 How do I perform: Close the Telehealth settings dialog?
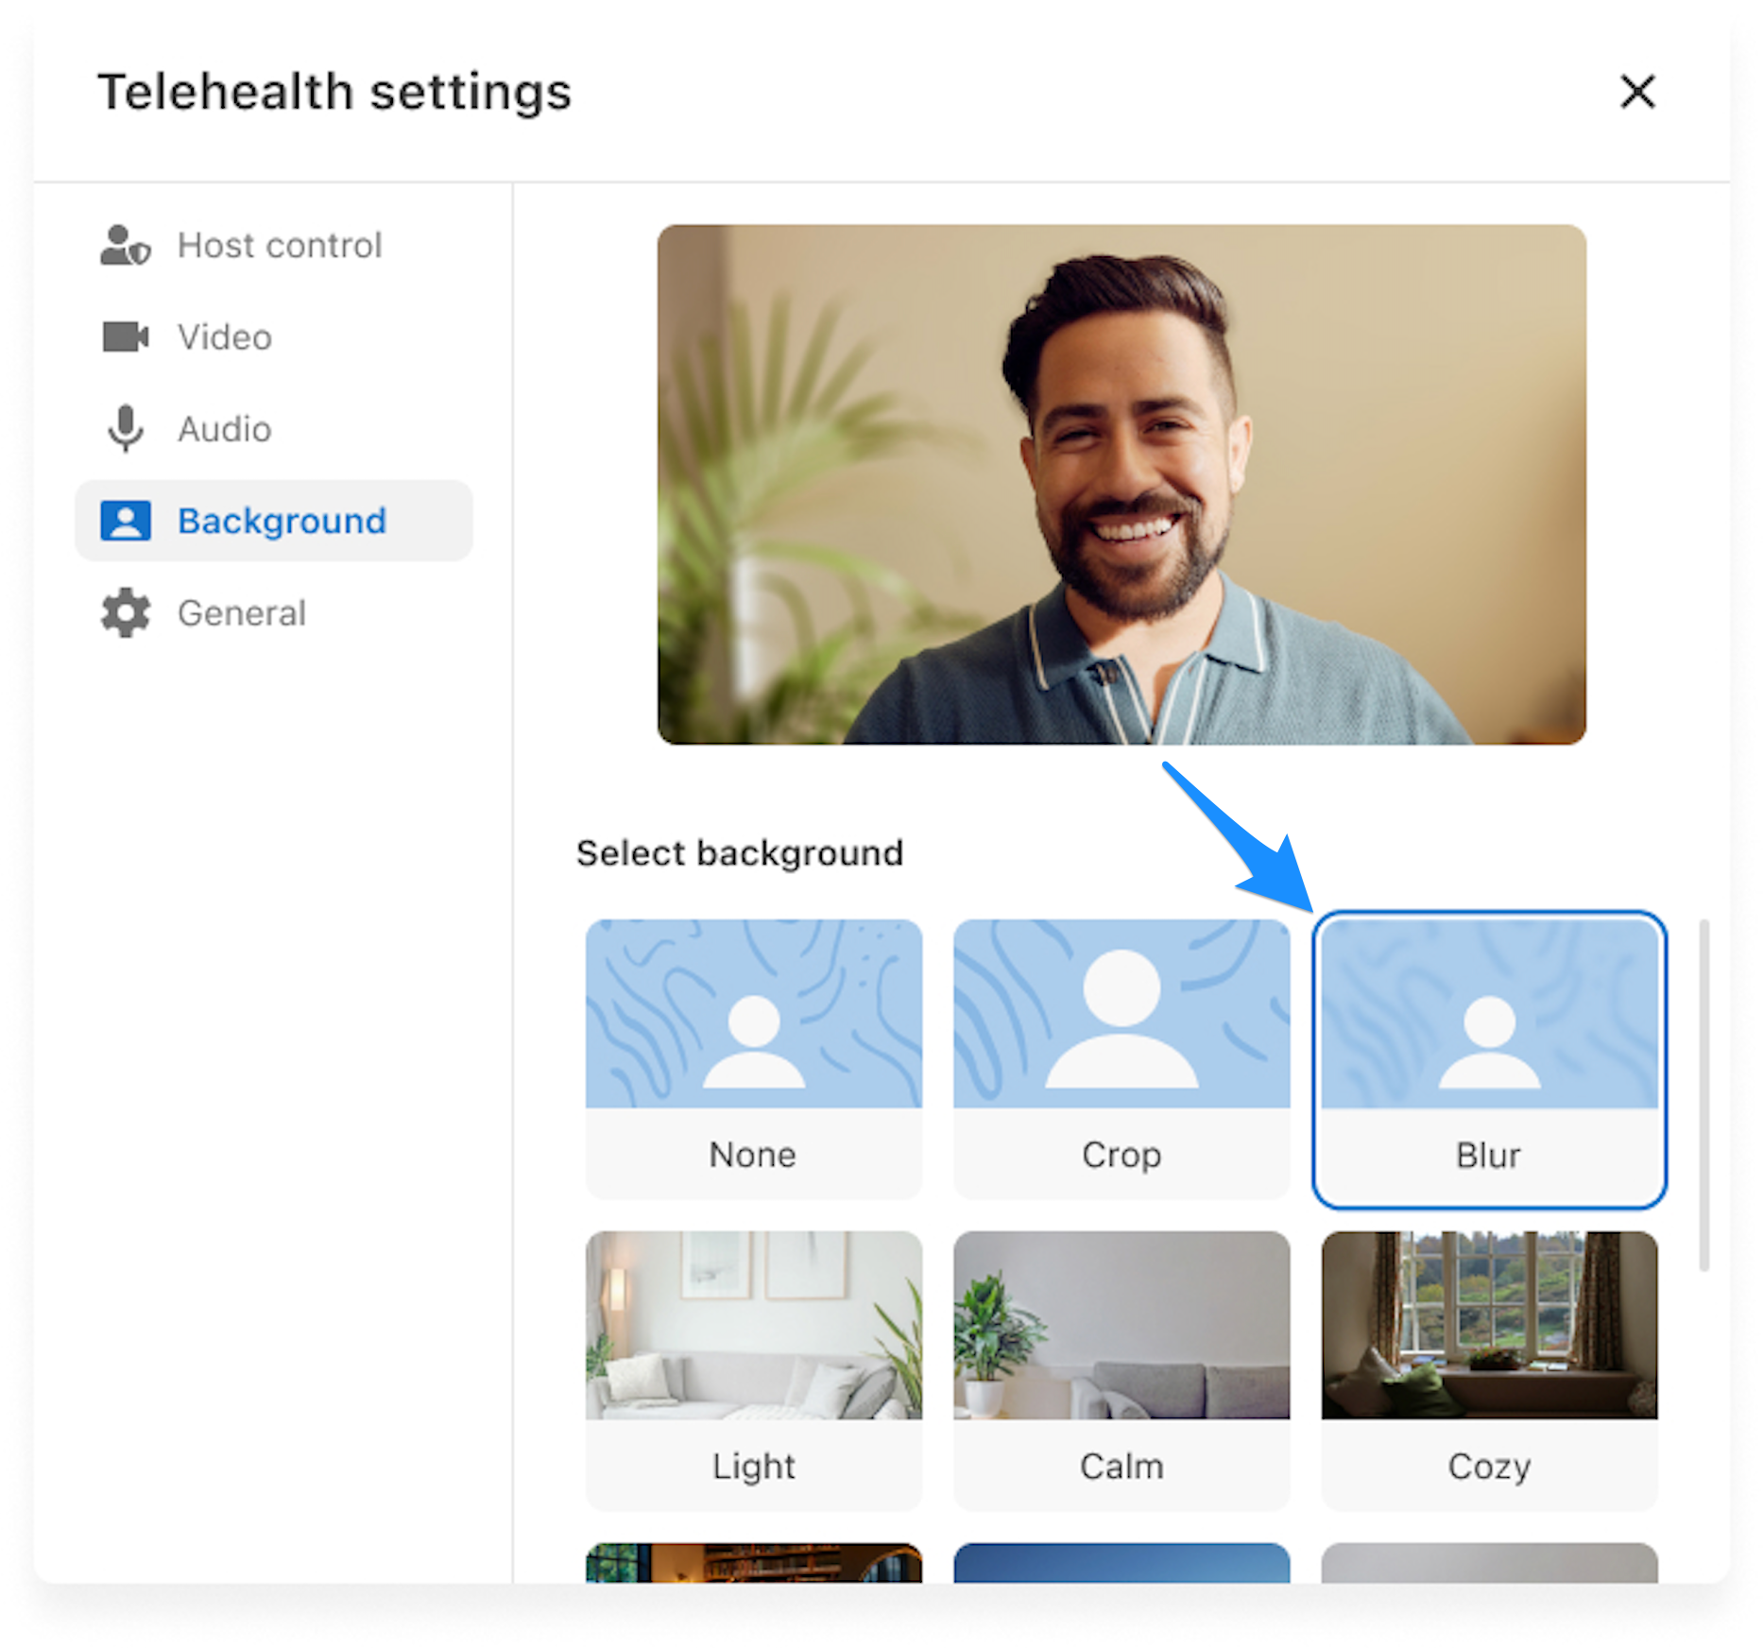1637,93
